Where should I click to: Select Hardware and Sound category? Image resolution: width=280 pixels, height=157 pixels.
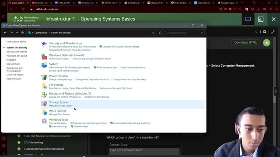(17, 56)
